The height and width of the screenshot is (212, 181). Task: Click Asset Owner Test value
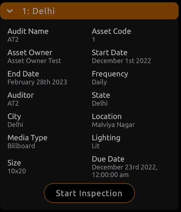pos(34,61)
